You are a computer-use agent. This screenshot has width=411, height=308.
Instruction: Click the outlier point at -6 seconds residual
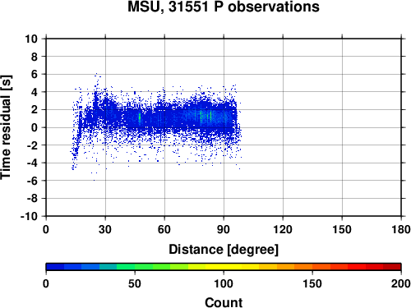pos(94,180)
